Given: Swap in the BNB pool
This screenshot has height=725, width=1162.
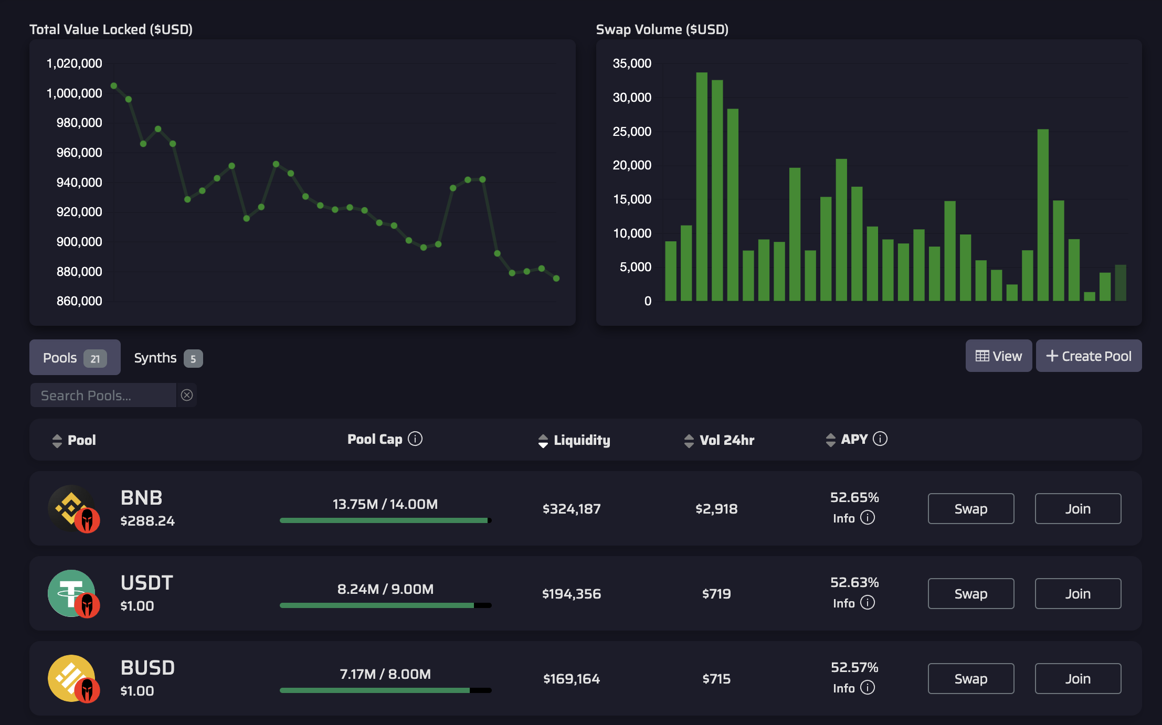Looking at the screenshot, I should coord(971,508).
